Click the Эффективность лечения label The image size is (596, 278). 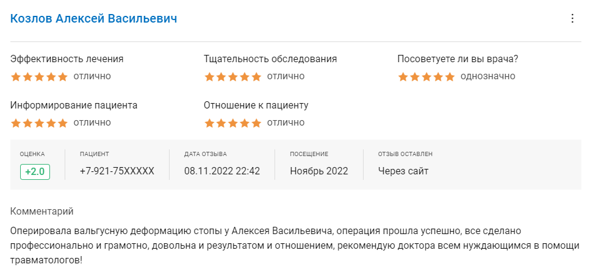coord(67,59)
